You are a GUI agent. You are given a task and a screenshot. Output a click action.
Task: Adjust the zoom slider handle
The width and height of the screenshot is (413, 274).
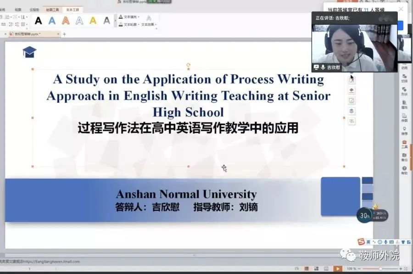click(x=380, y=268)
